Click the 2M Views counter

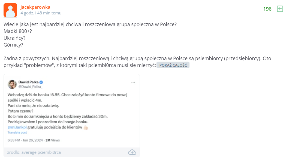52,140
